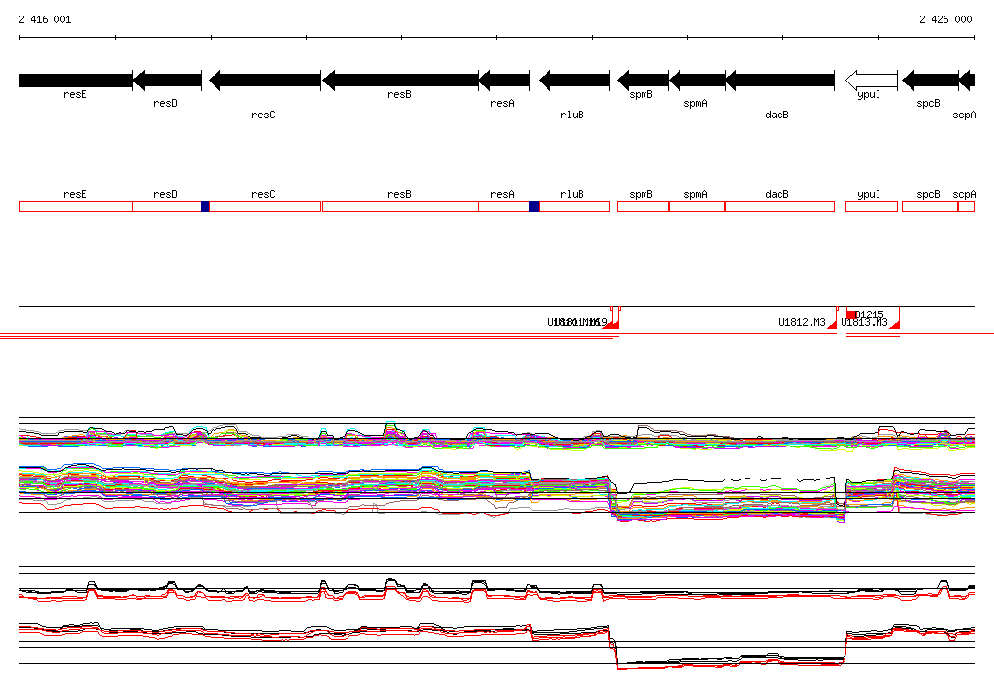
Task: Click the blue square between resD and resC
Action: coord(205,206)
